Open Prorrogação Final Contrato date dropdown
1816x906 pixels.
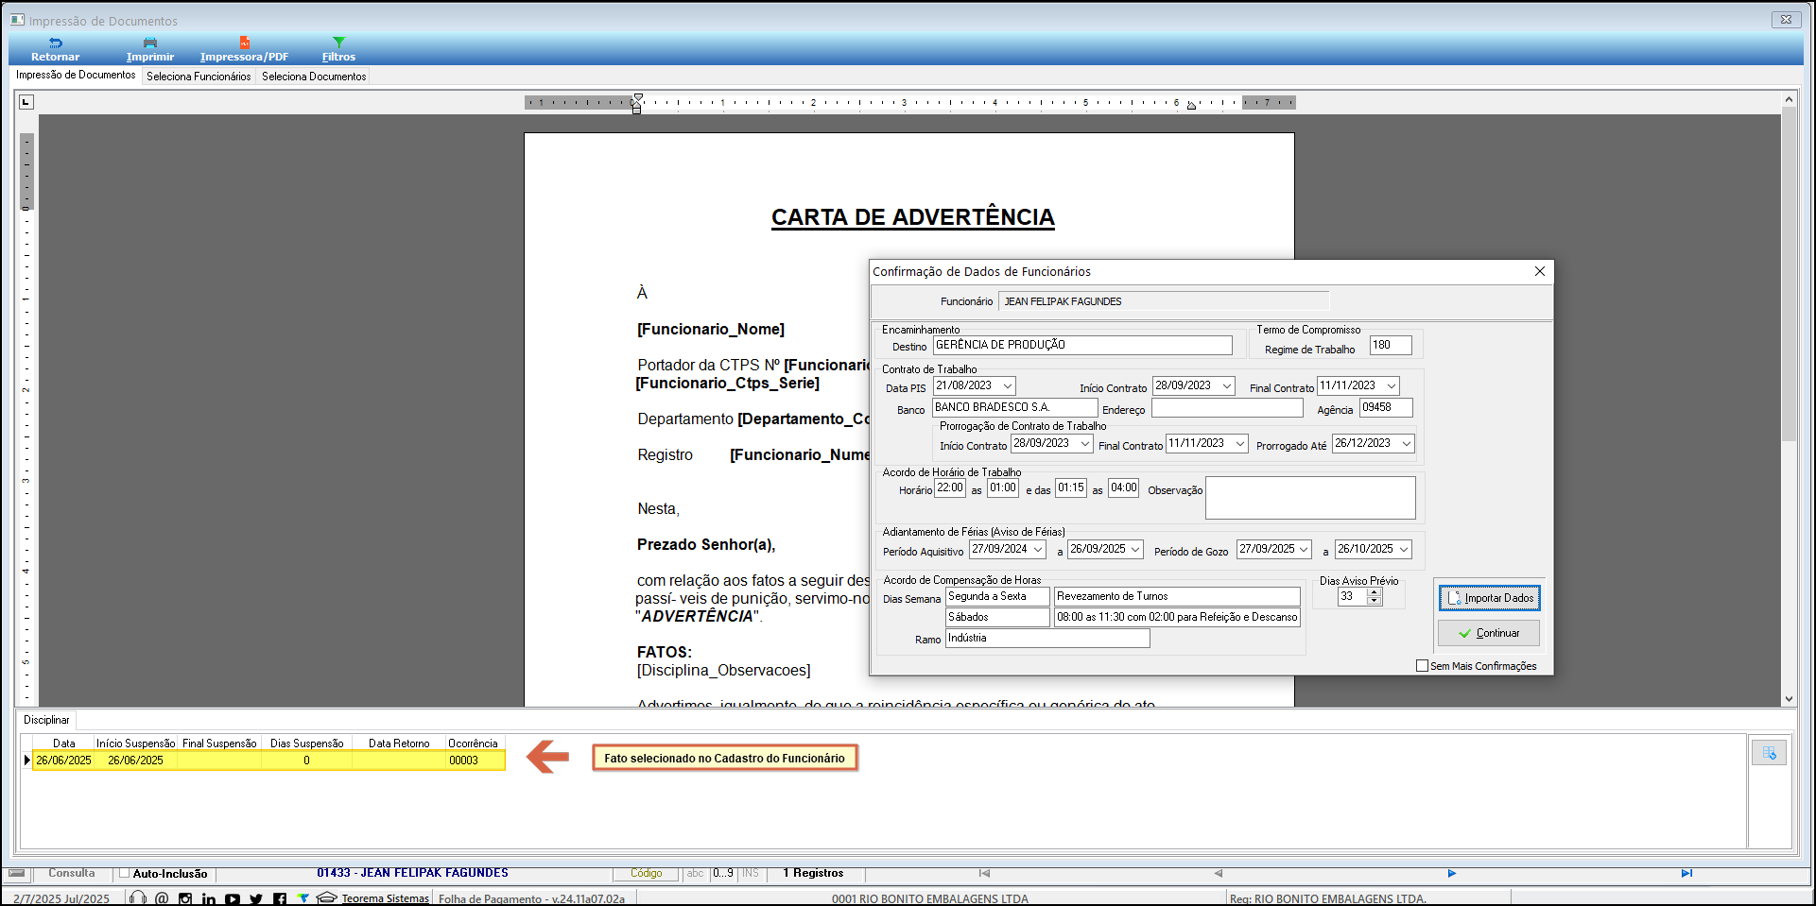1240,443
